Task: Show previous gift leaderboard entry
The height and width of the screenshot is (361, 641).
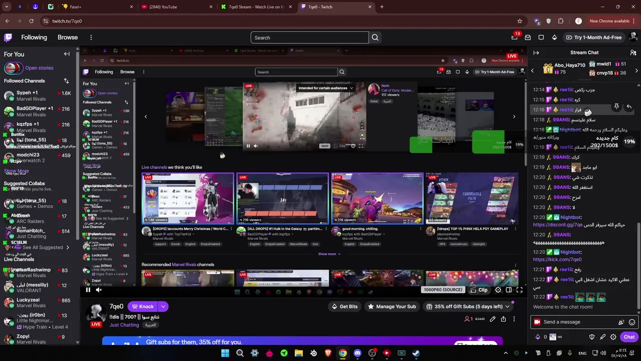Action: pyautogui.click(x=532, y=71)
